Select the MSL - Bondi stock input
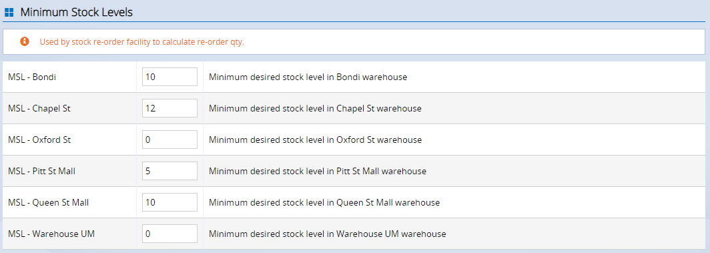The image size is (710, 253). [169, 77]
